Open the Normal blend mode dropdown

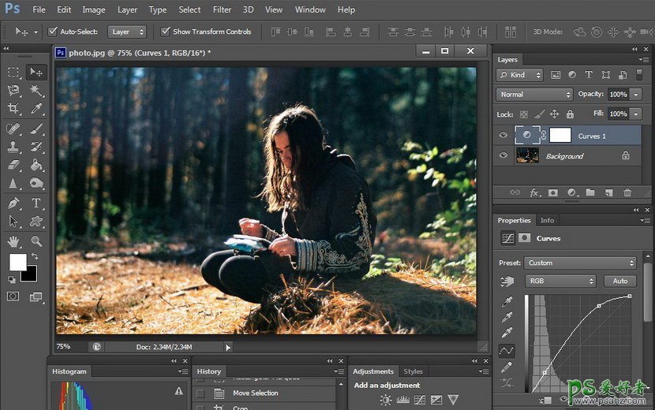pyautogui.click(x=534, y=95)
